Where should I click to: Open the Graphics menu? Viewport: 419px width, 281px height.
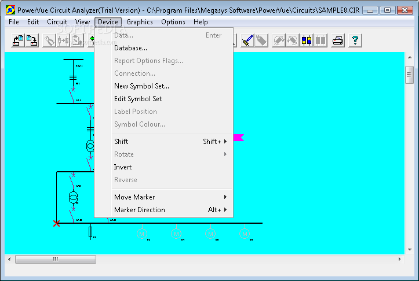pyautogui.click(x=140, y=22)
